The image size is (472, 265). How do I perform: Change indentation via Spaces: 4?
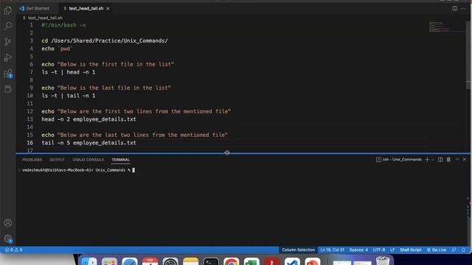358,250
